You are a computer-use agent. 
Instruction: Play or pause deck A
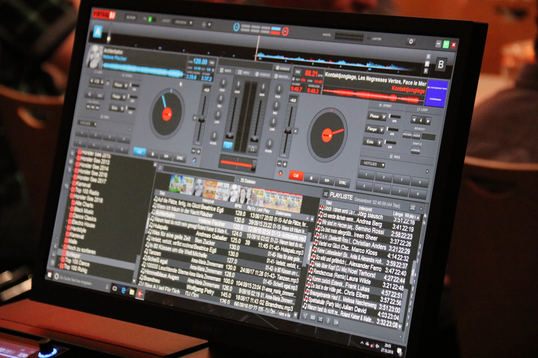[166, 156]
